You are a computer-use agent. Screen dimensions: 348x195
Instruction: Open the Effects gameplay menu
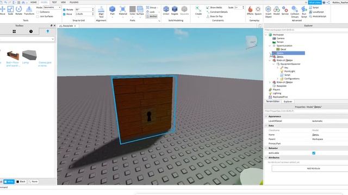tap(250, 10)
